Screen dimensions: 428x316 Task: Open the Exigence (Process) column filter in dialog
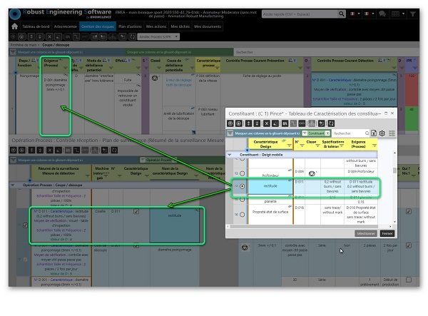(374, 146)
